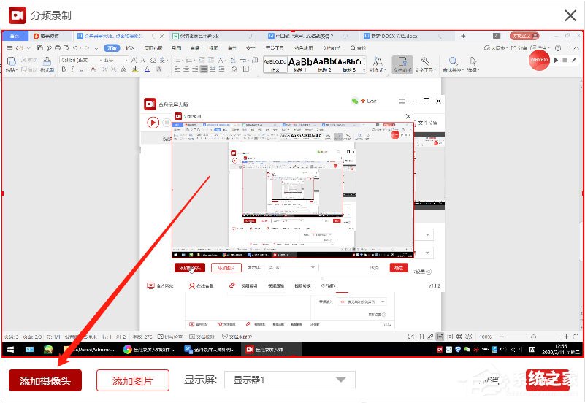Click the yellow text highlight color icon
The width and height of the screenshot is (585, 403).
135,69
